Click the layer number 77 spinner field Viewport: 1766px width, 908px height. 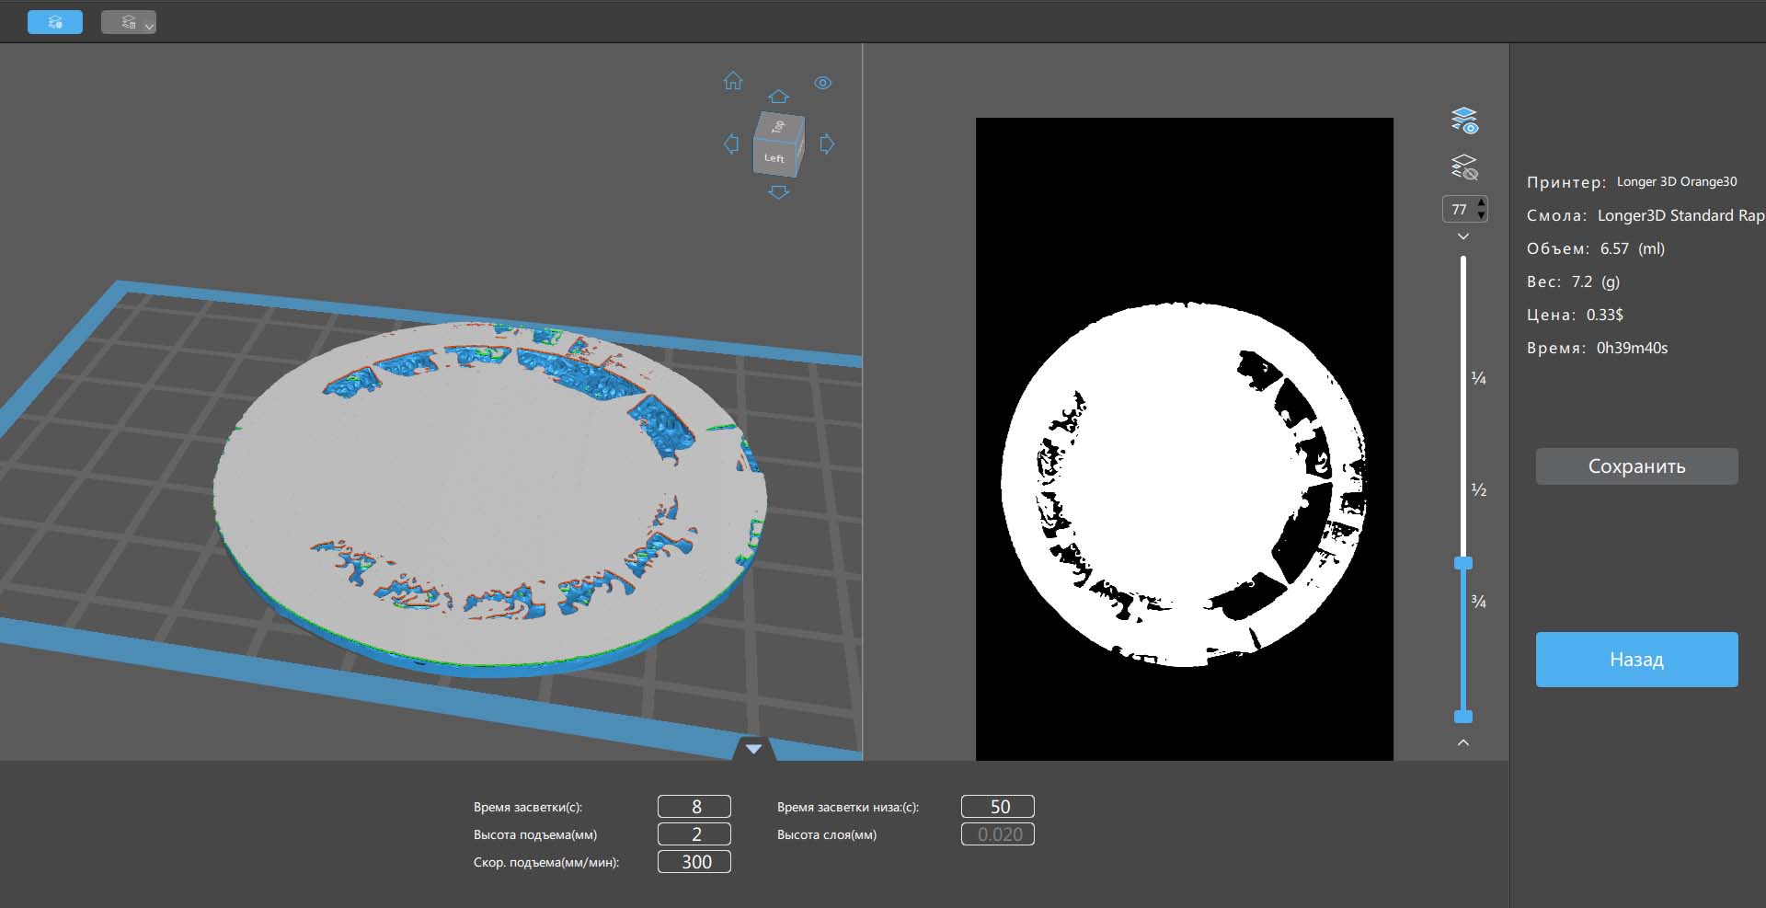(x=1459, y=210)
